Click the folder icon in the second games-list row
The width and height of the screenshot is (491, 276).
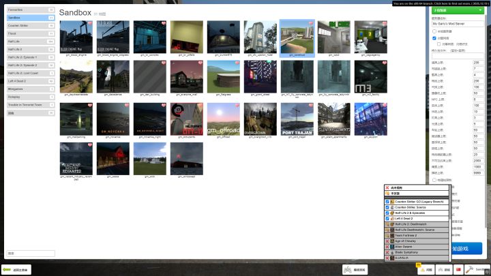coord(387,194)
